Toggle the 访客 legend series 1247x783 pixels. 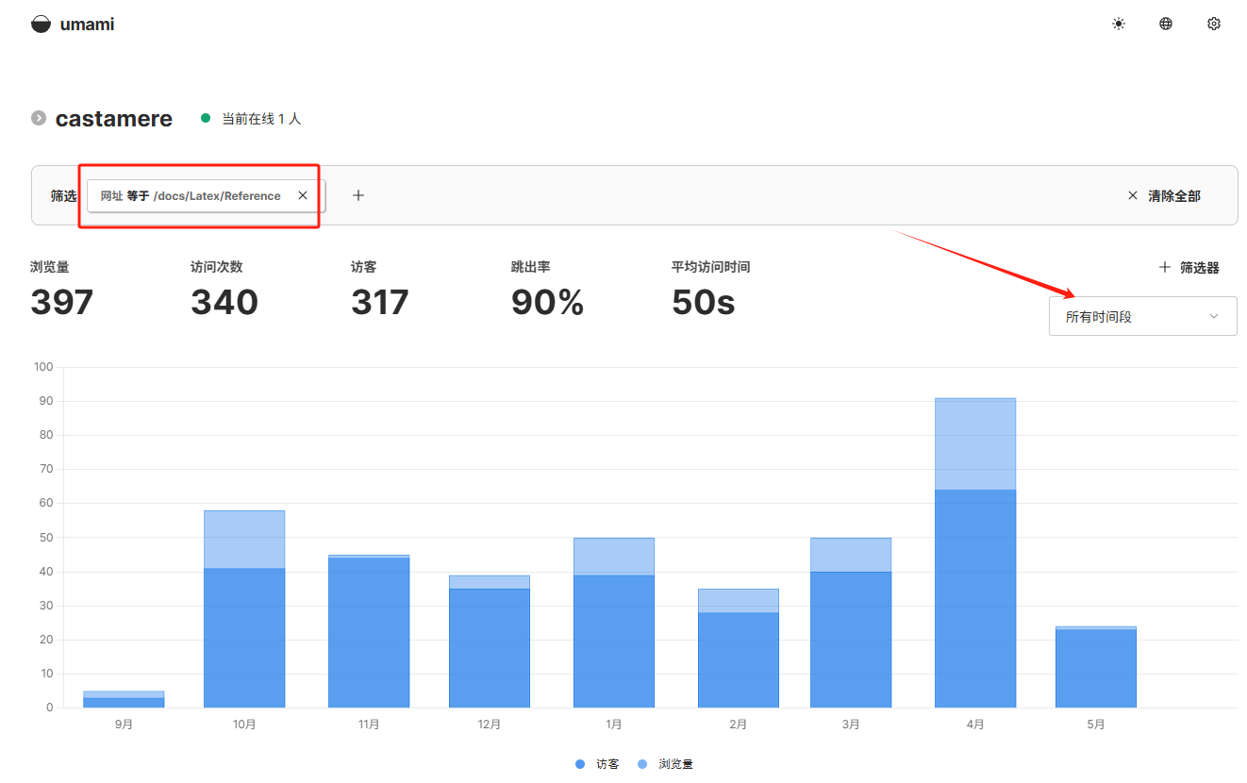point(597,764)
